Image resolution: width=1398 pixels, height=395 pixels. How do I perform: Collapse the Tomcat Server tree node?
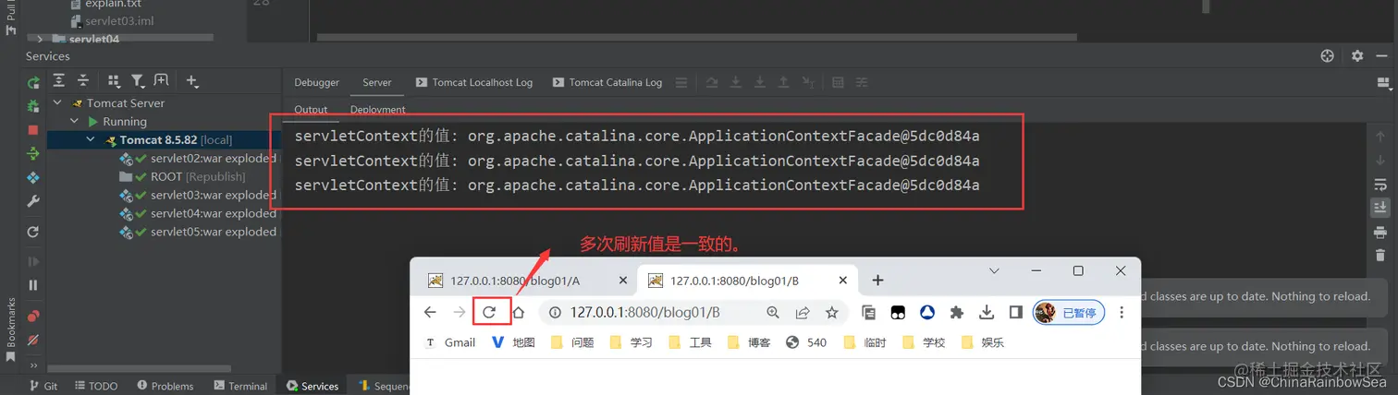pos(57,103)
